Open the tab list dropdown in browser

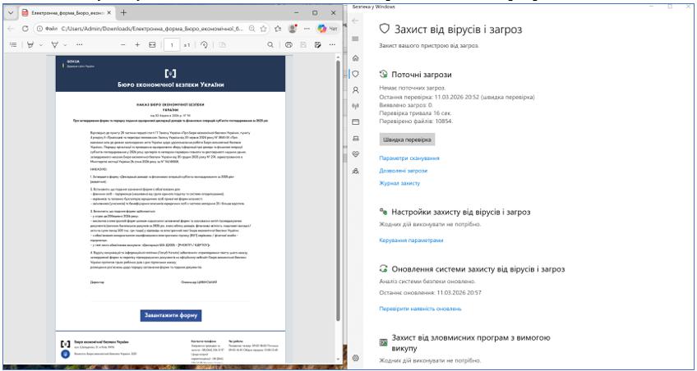11,13
